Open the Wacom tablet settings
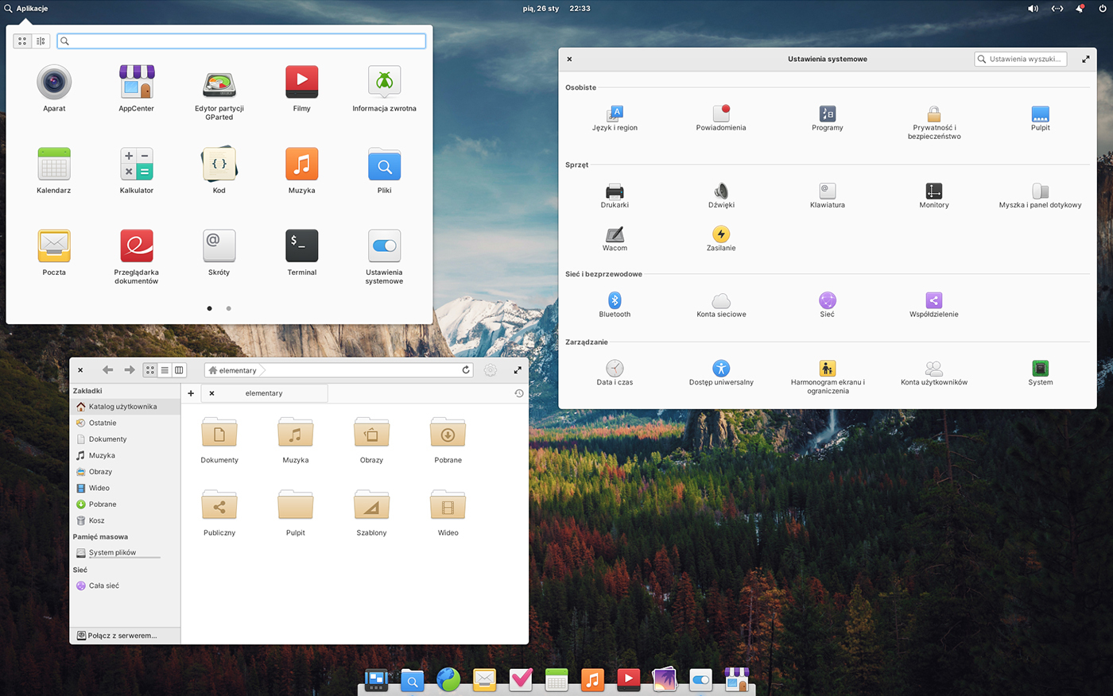The width and height of the screenshot is (1113, 696). (x=615, y=235)
